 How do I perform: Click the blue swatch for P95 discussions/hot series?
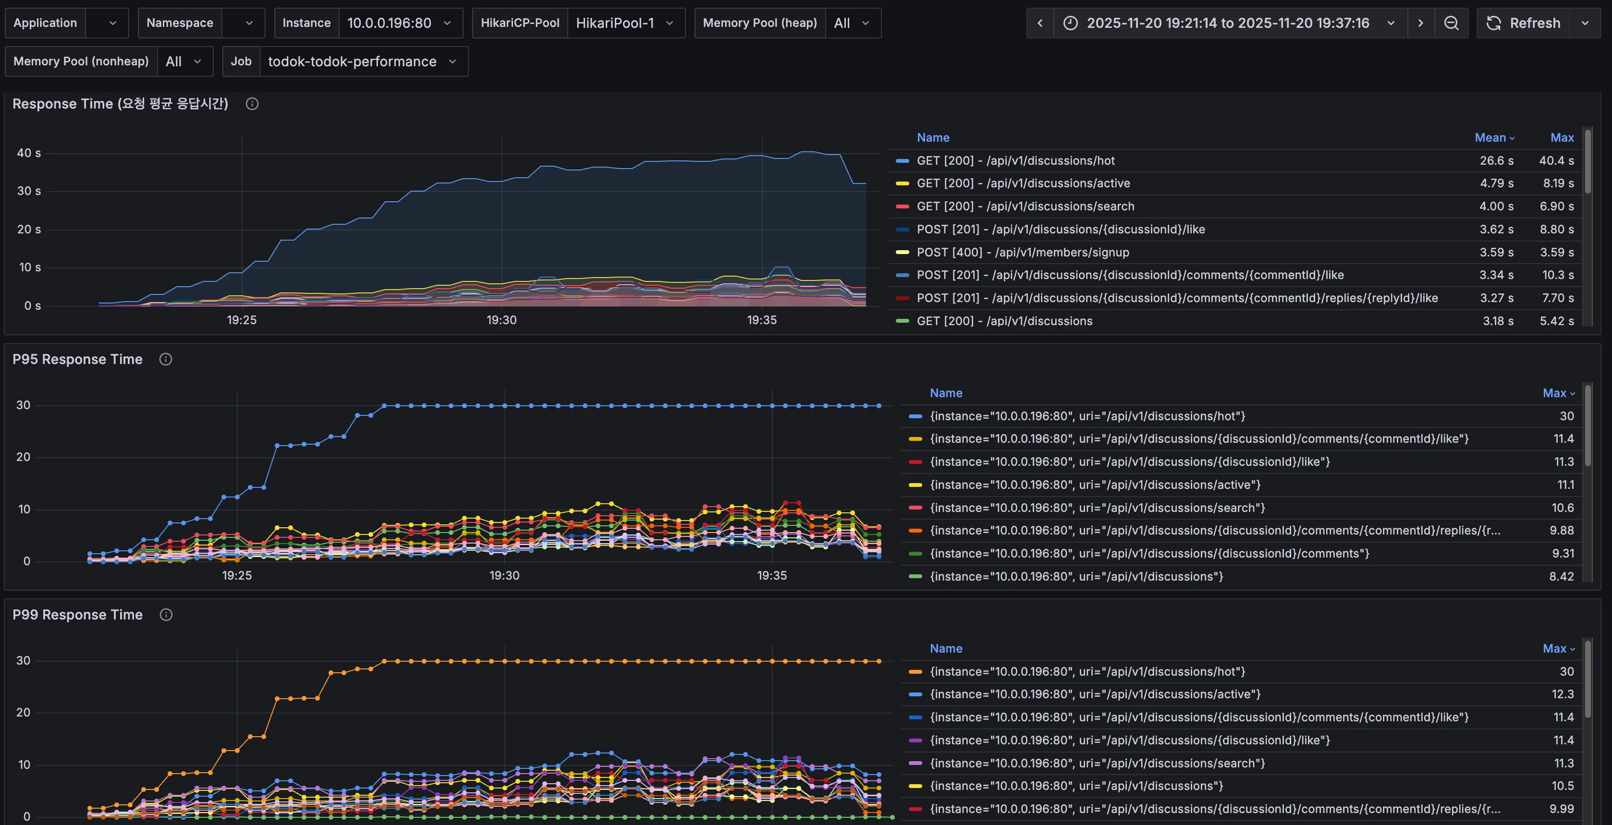[x=915, y=416]
